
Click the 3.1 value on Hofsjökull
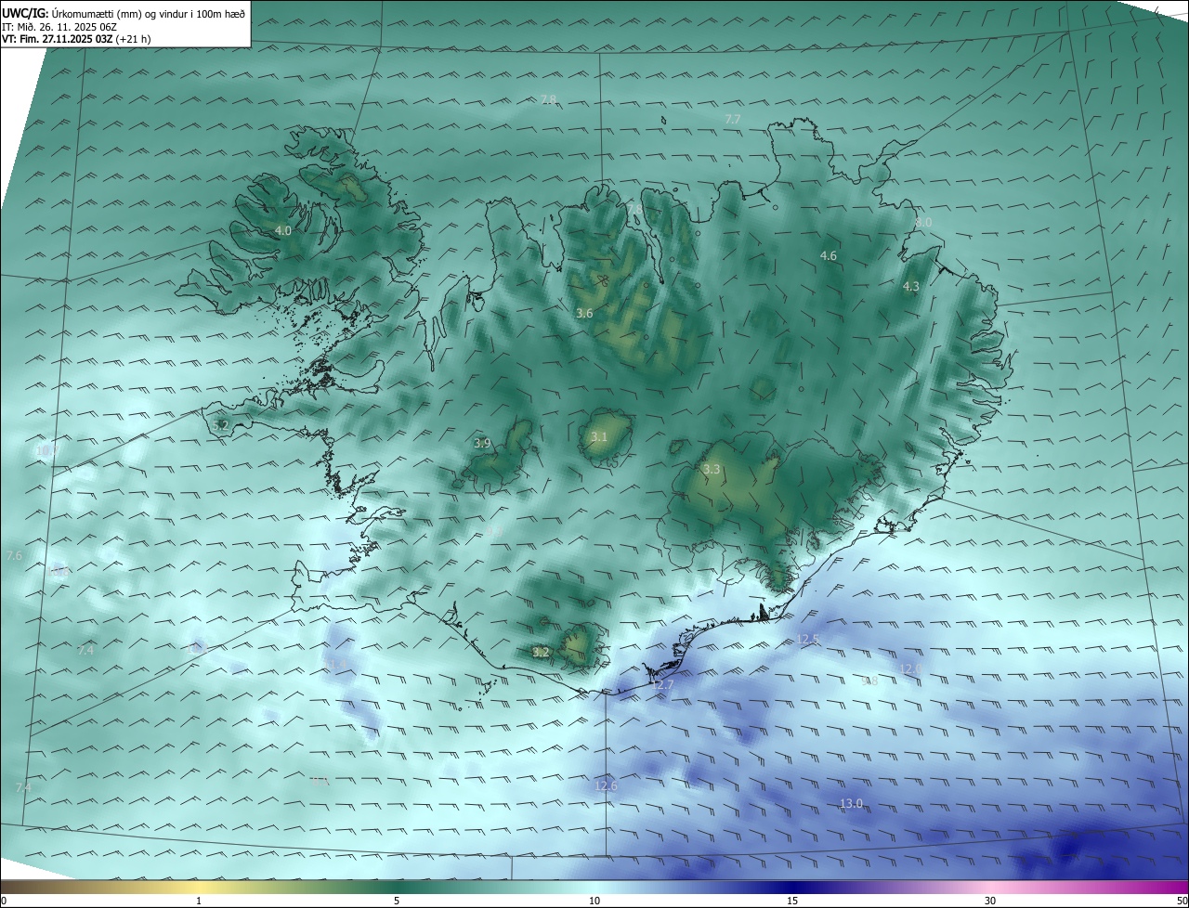click(599, 436)
